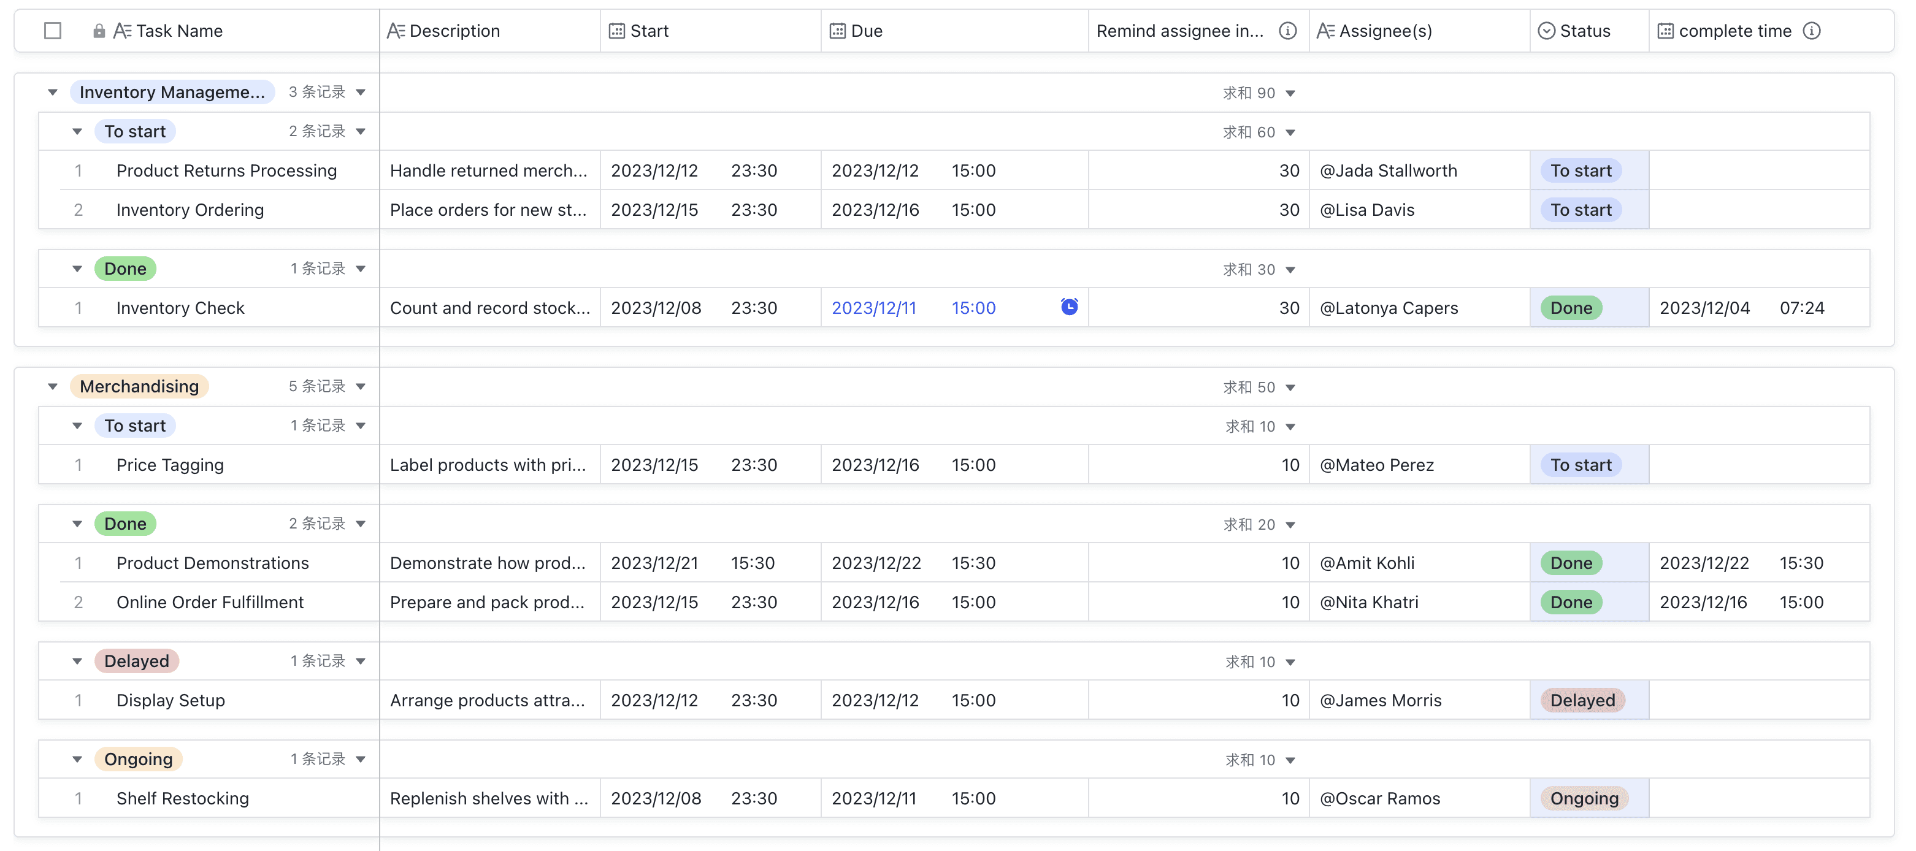Toggle the select-all checkbox in header

coord(53,31)
